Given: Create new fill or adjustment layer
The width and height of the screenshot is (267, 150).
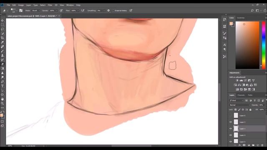Looking at the screenshot, I should click(x=249, y=145).
